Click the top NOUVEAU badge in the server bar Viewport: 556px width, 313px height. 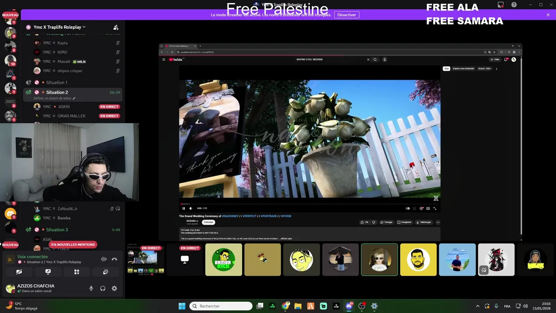pos(10,15)
